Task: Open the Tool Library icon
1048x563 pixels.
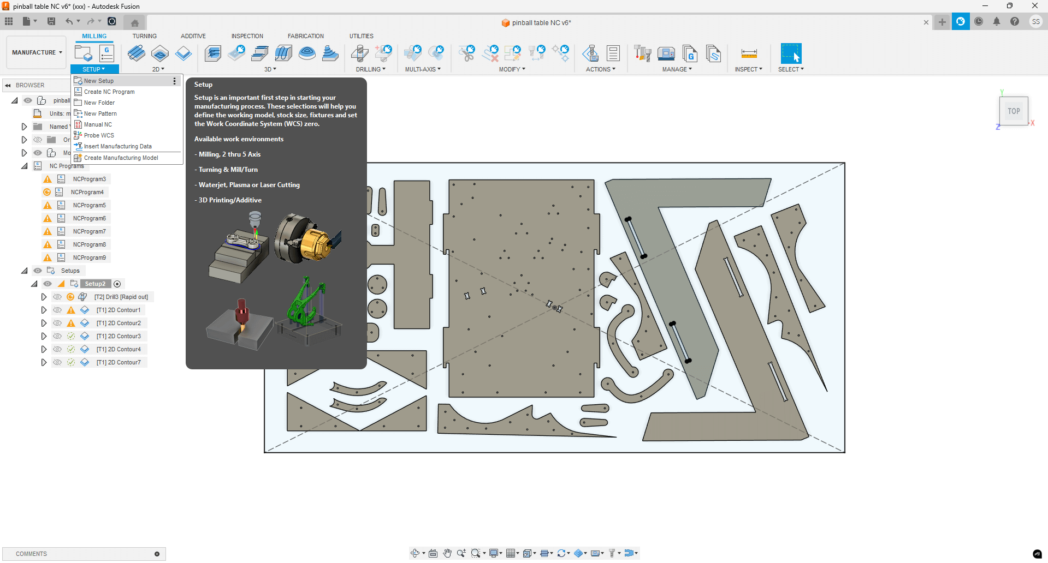Action: pos(643,53)
